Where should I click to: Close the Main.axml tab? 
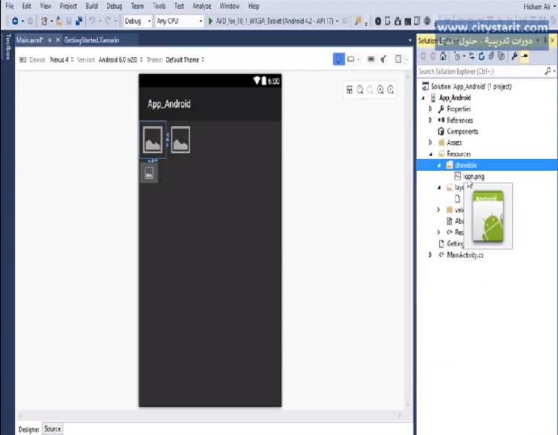coord(58,40)
